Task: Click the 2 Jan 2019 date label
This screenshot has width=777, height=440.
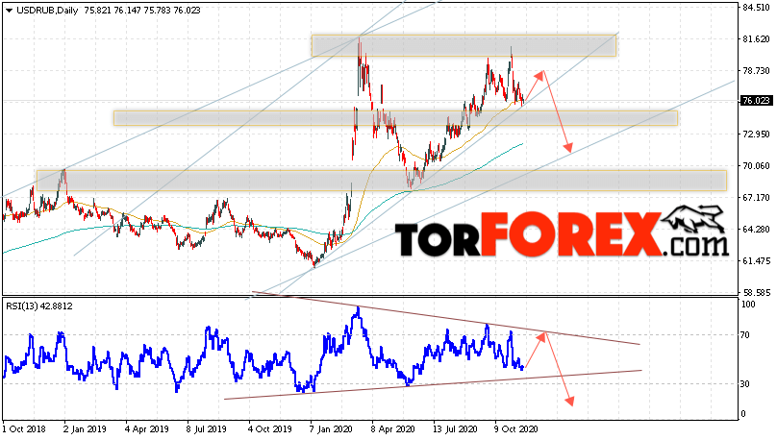Action: [x=86, y=429]
